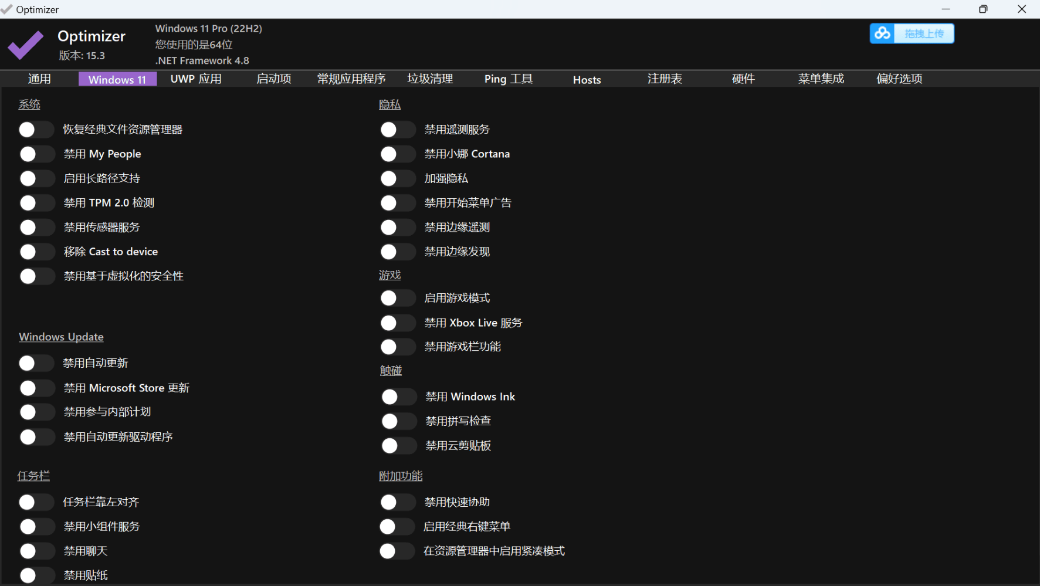The image size is (1040, 586).
Task: Click the 拖拽上传 upload button
Action: tap(924, 33)
